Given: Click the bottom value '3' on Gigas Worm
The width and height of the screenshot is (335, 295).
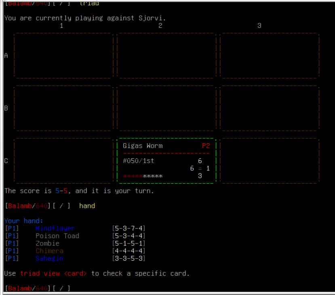Looking at the screenshot, I should (x=200, y=176).
